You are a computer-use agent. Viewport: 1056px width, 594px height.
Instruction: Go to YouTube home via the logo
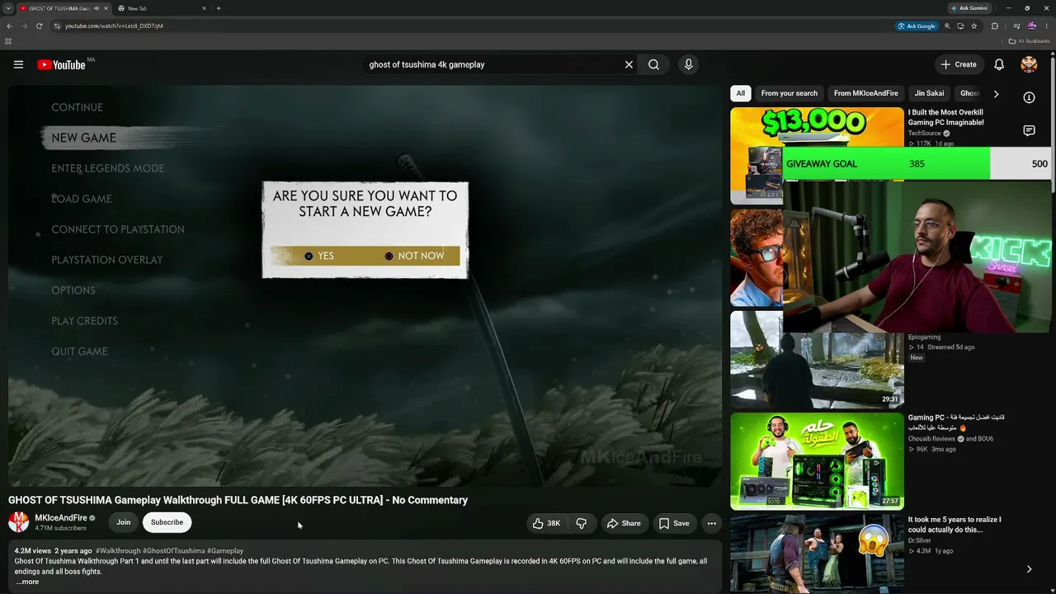click(x=61, y=64)
